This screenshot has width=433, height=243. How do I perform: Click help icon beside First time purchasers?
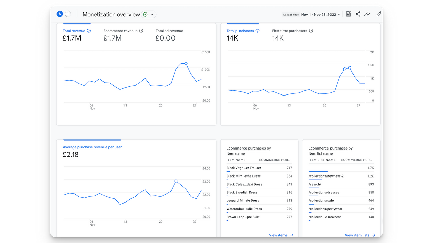[x=311, y=31]
